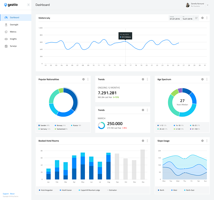
Task: Click the December estimation bar
Action: coord(143,164)
